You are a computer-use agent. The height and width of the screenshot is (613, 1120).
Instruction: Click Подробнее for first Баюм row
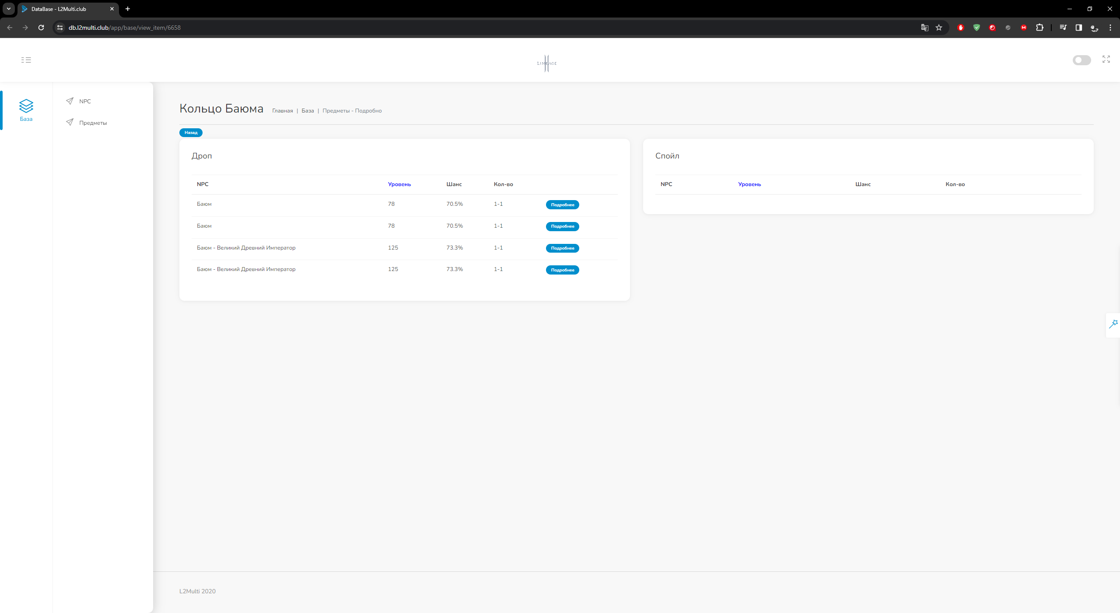pyautogui.click(x=562, y=205)
